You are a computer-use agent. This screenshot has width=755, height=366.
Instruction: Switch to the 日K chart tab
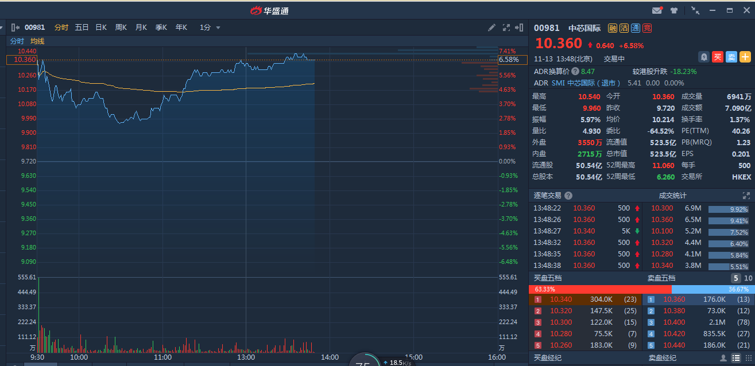pyautogui.click(x=101, y=28)
